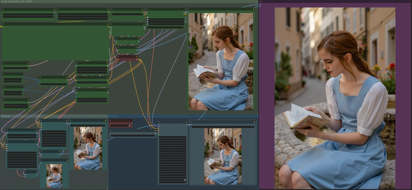This screenshot has height=190, width=412.
Task: Collapse the red node in the Image Generation group
Action: coord(118,56)
